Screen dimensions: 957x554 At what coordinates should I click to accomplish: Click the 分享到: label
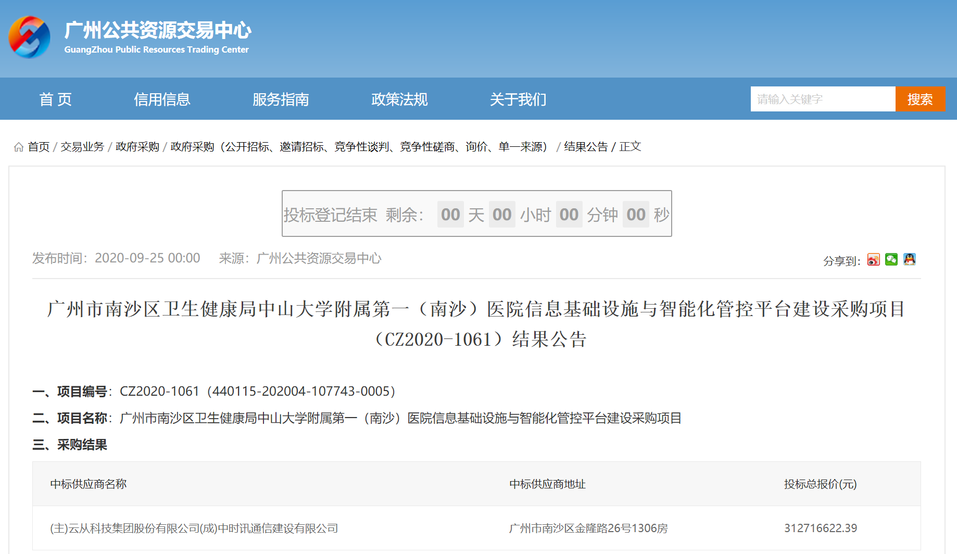pyautogui.click(x=842, y=261)
